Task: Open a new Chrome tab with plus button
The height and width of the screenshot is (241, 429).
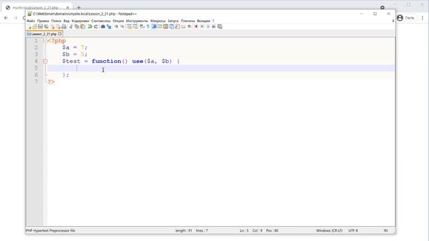Action: (x=79, y=7)
